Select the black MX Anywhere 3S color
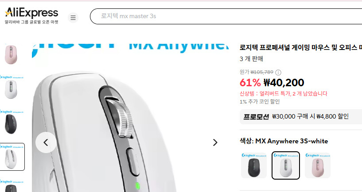This screenshot has height=192, width=362. (254, 165)
